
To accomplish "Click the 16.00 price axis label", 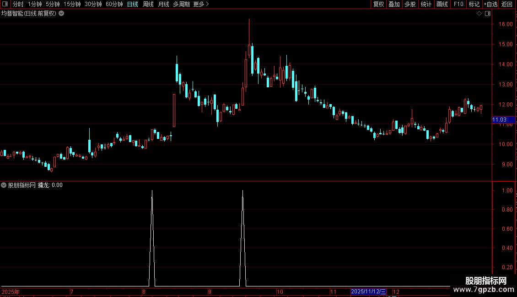I will [506, 24].
